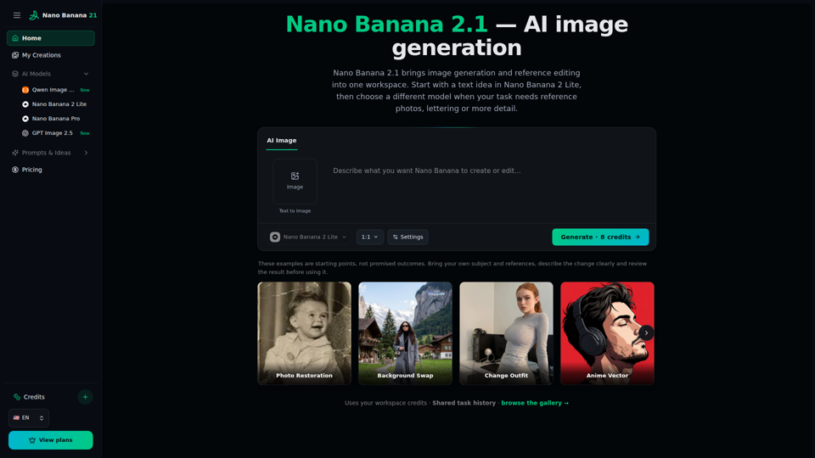Click the Credits label
The width and height of the screenshot is (815, 458).
pyautogui.click(x=34, y=397)
